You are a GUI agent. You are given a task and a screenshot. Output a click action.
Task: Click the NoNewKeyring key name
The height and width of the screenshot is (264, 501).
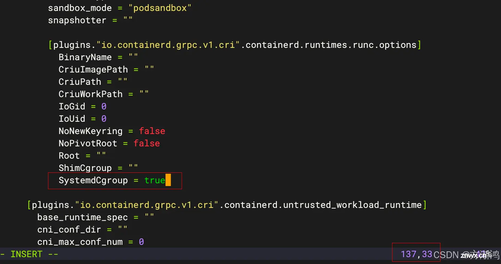click(90, 131)
